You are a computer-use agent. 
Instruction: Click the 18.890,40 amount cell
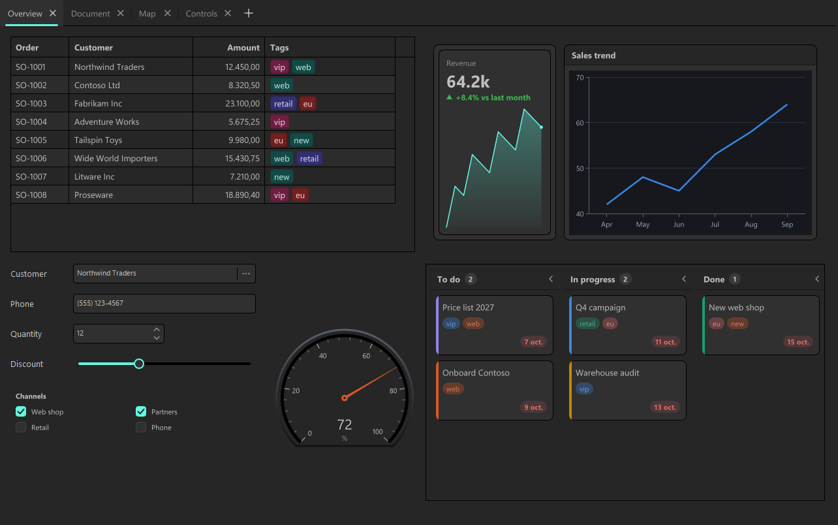(228, 195)
